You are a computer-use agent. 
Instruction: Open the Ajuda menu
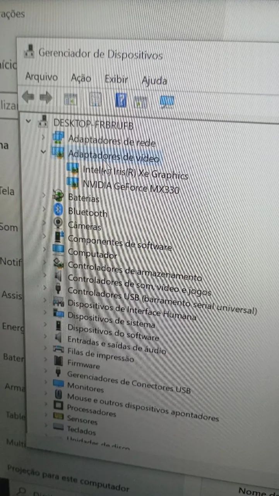[x=154, y=81]
